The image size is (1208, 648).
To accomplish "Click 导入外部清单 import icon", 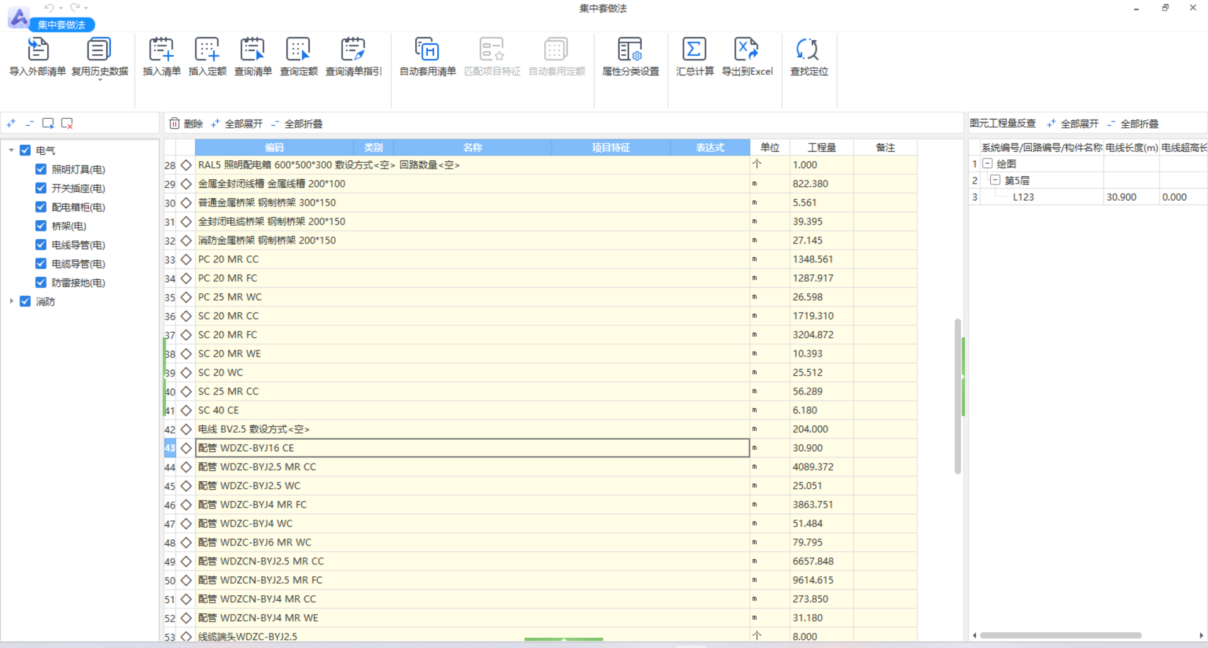I will click(x=38, y=49).
